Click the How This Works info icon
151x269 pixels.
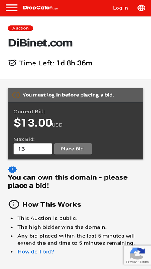point(14,204)
